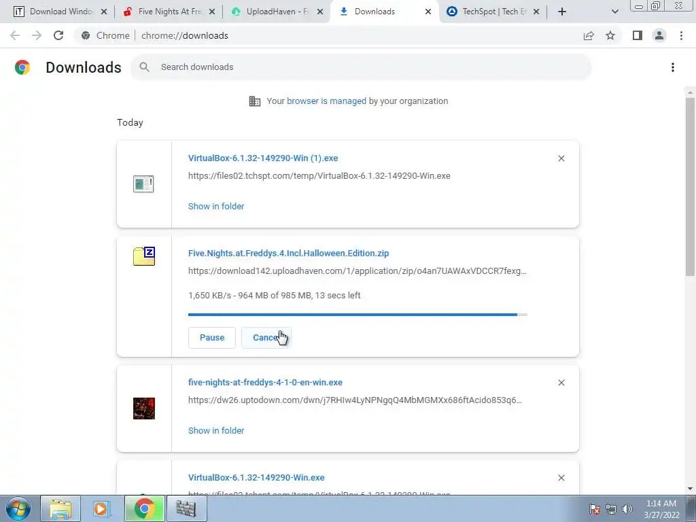
Task: Open the Chrome profile avatar
Action: coord(659,35)
